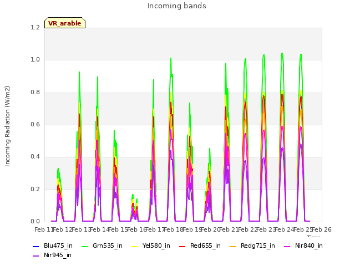Click the Blu475_in legend entry
Image resolution: width=355 pixels, height=266 pixels.
(x=53, y=246)
